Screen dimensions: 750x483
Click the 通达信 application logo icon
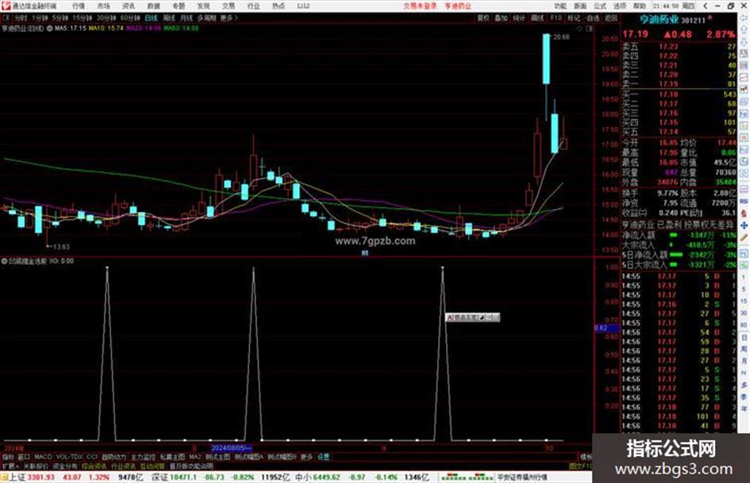click(x=6, y=6)
